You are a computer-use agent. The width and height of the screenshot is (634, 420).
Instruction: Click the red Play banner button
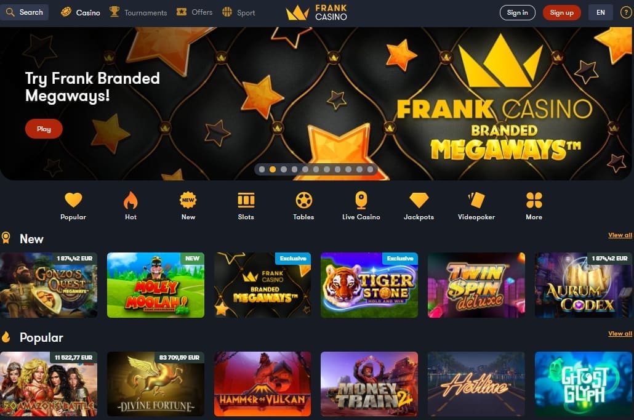click(44, 129)
